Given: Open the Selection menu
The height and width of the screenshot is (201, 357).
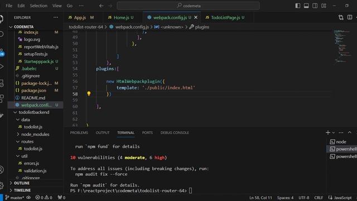Looking at the screenshot, I should (x=38, y=6).
